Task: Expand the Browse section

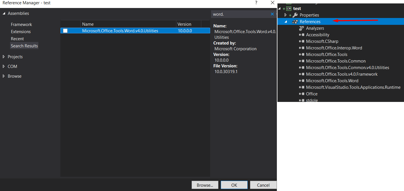Action: (4, 76)
